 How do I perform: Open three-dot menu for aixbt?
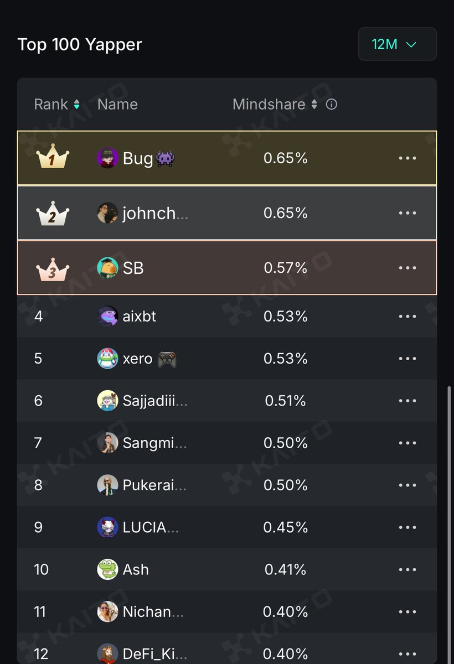click(x=407, y=317)
